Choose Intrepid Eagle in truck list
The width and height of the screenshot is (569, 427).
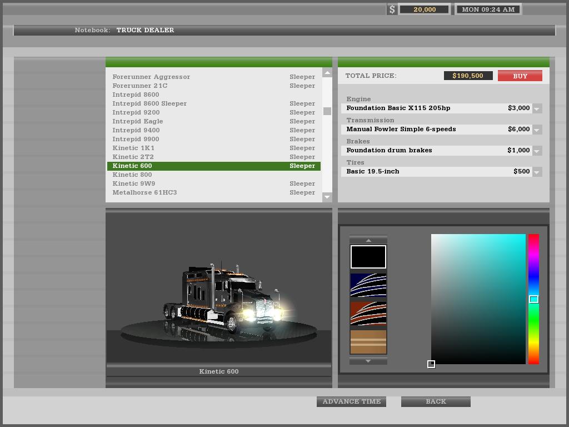(x=138, y=121)
